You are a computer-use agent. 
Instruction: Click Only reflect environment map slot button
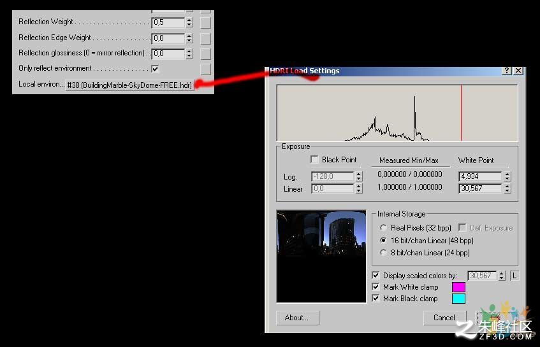205,68
